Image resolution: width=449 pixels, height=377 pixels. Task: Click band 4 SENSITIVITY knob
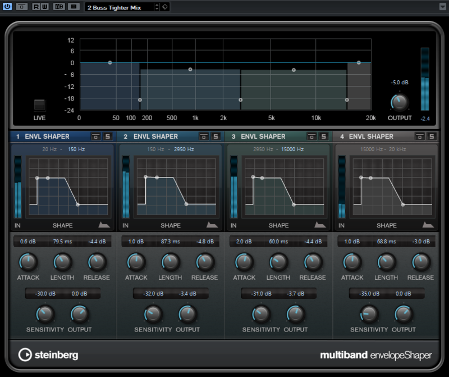pos(369,314)
